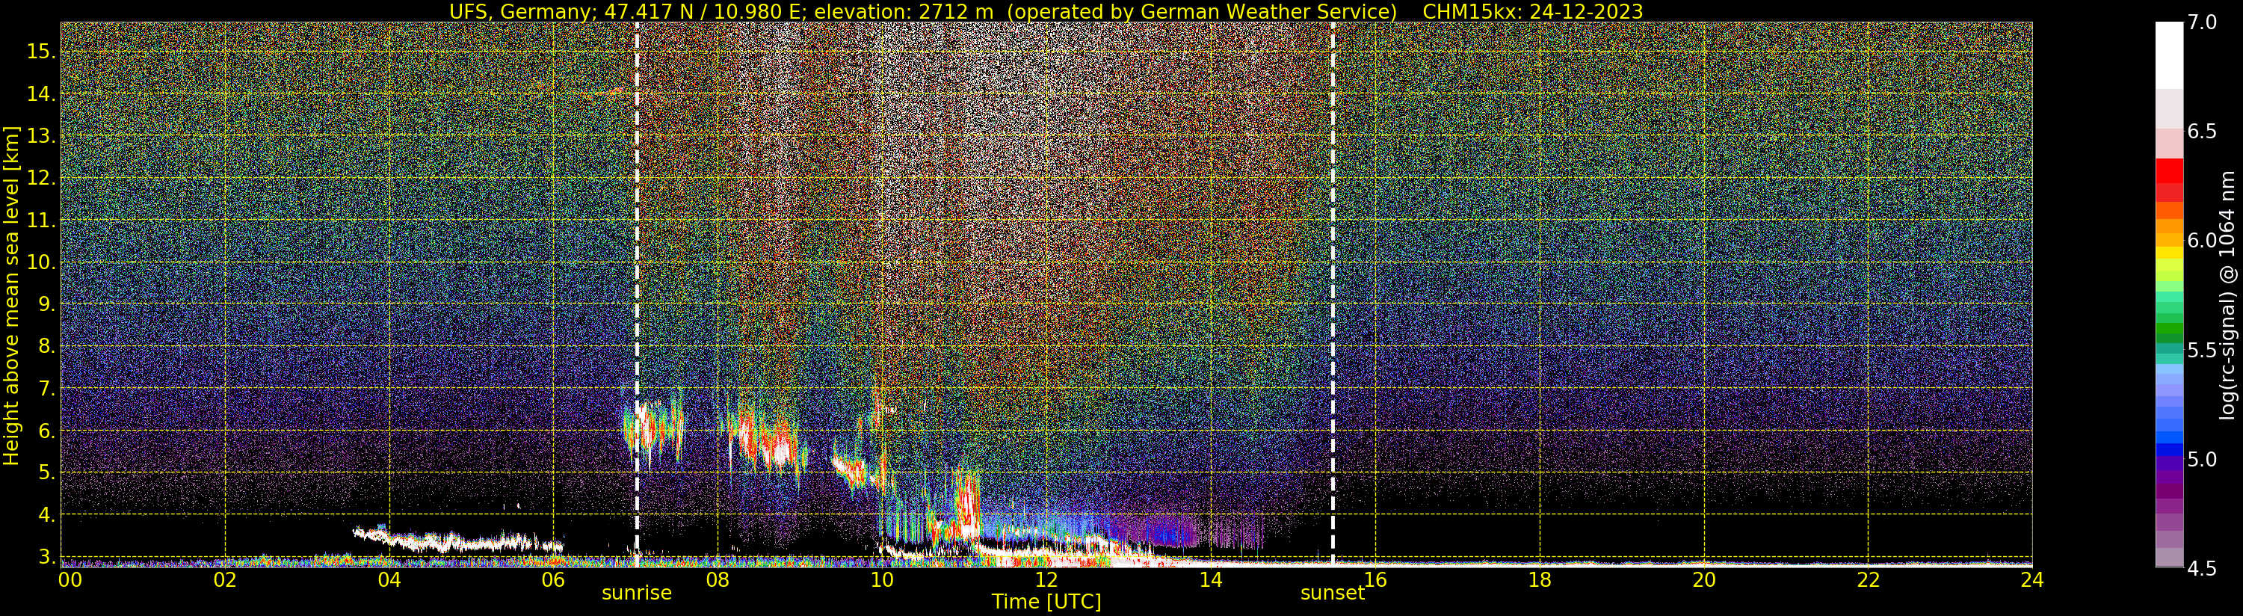
Task: Click time tick label '00'
Action: pos(70,579)
